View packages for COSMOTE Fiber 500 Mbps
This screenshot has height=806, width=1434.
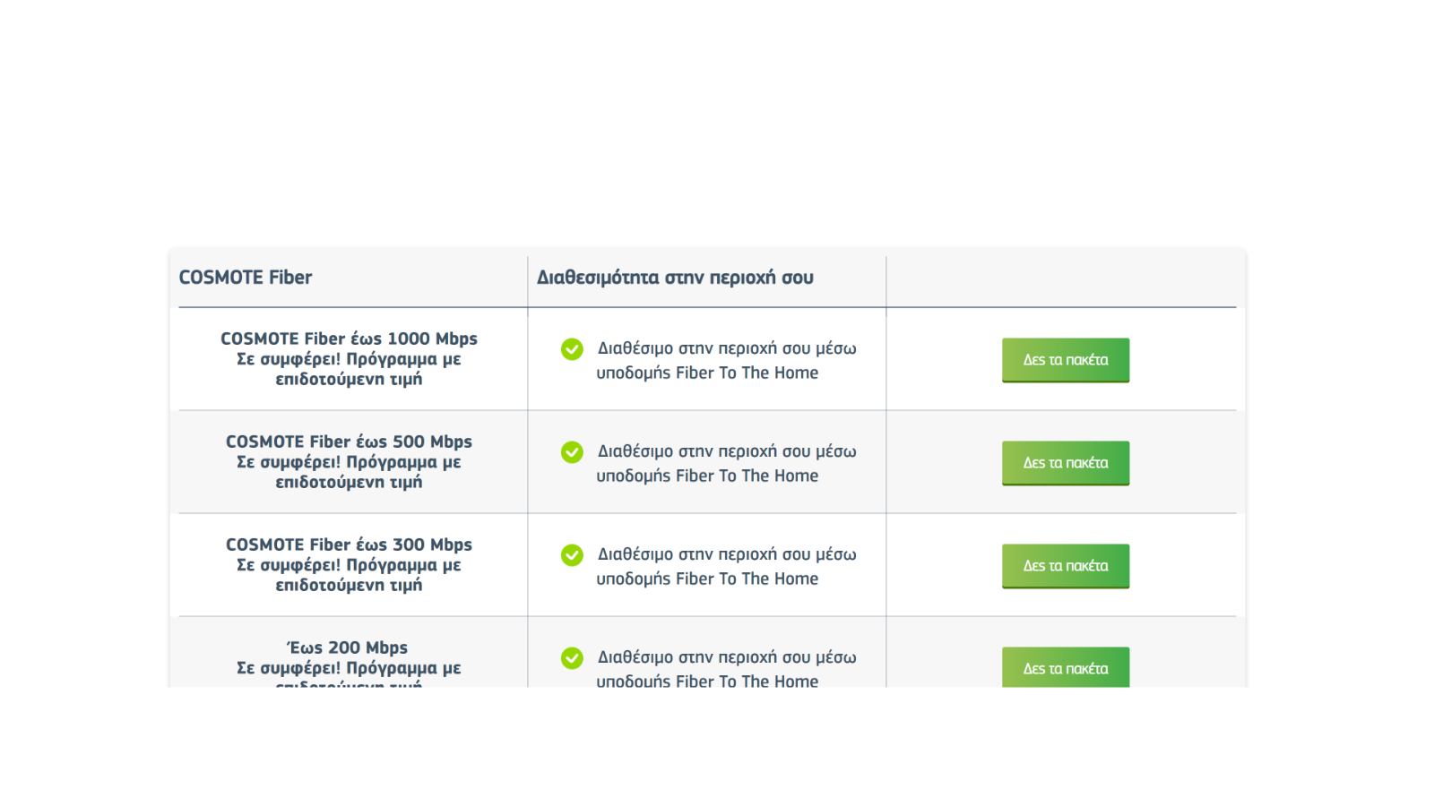(1066, 463)
